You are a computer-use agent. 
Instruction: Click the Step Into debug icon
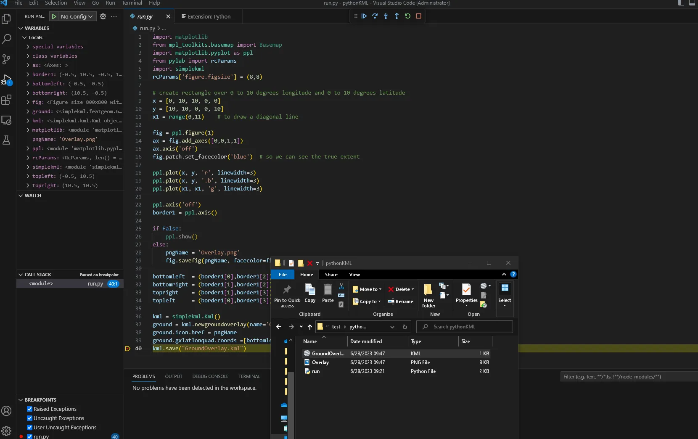(386, 16)
